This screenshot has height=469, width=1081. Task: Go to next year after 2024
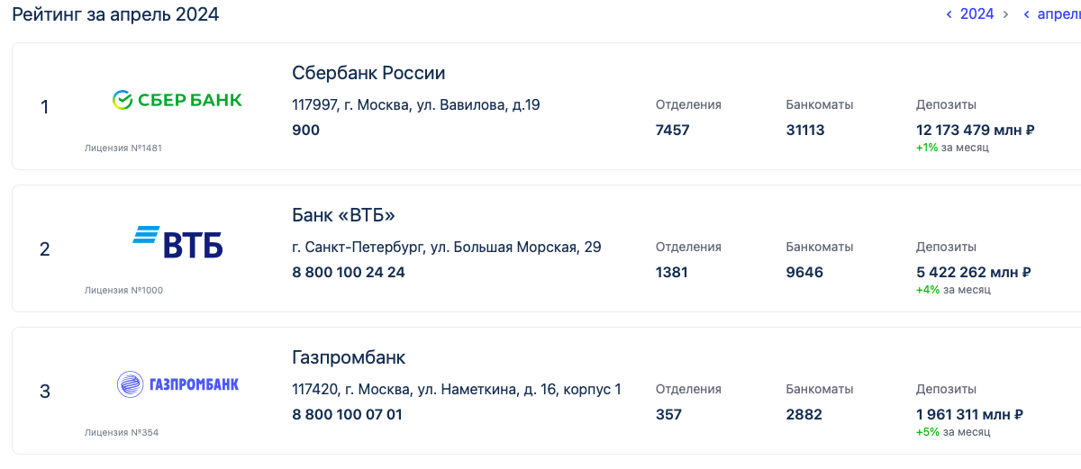1005,14
